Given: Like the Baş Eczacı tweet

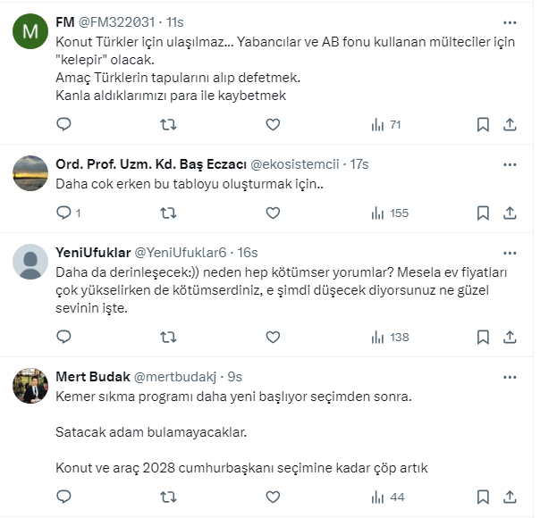Looking at the screenshot, I should [x=273, y=213].
